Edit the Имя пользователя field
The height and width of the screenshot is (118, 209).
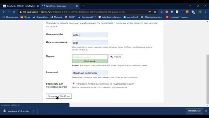pos(90,43)
